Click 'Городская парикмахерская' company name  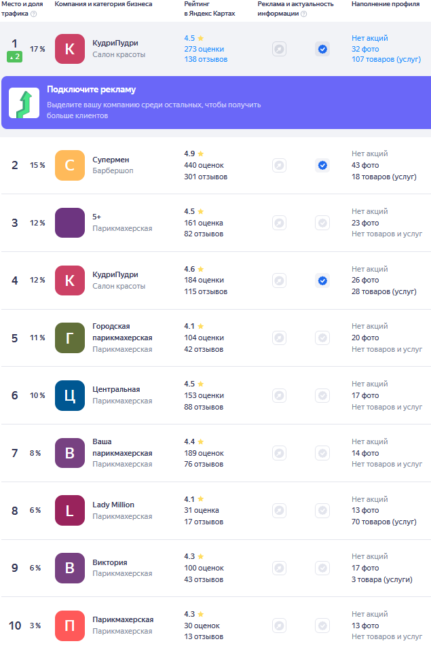[x=122, y=332]
